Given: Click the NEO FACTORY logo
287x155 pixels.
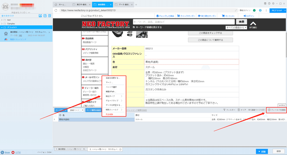Looking at the screenshot, I should (105, 24).
